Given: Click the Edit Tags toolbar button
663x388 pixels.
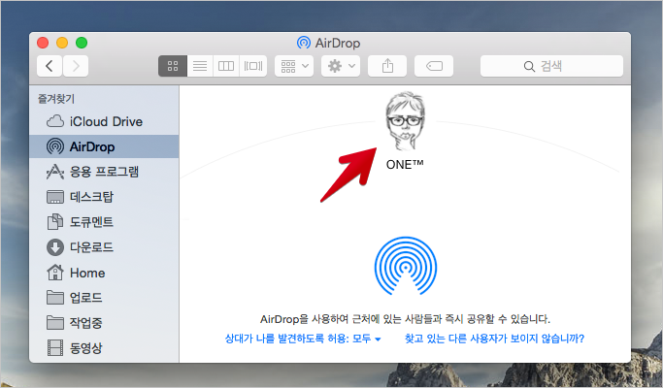Looking at the screenshot, I should tap(434, 66).
